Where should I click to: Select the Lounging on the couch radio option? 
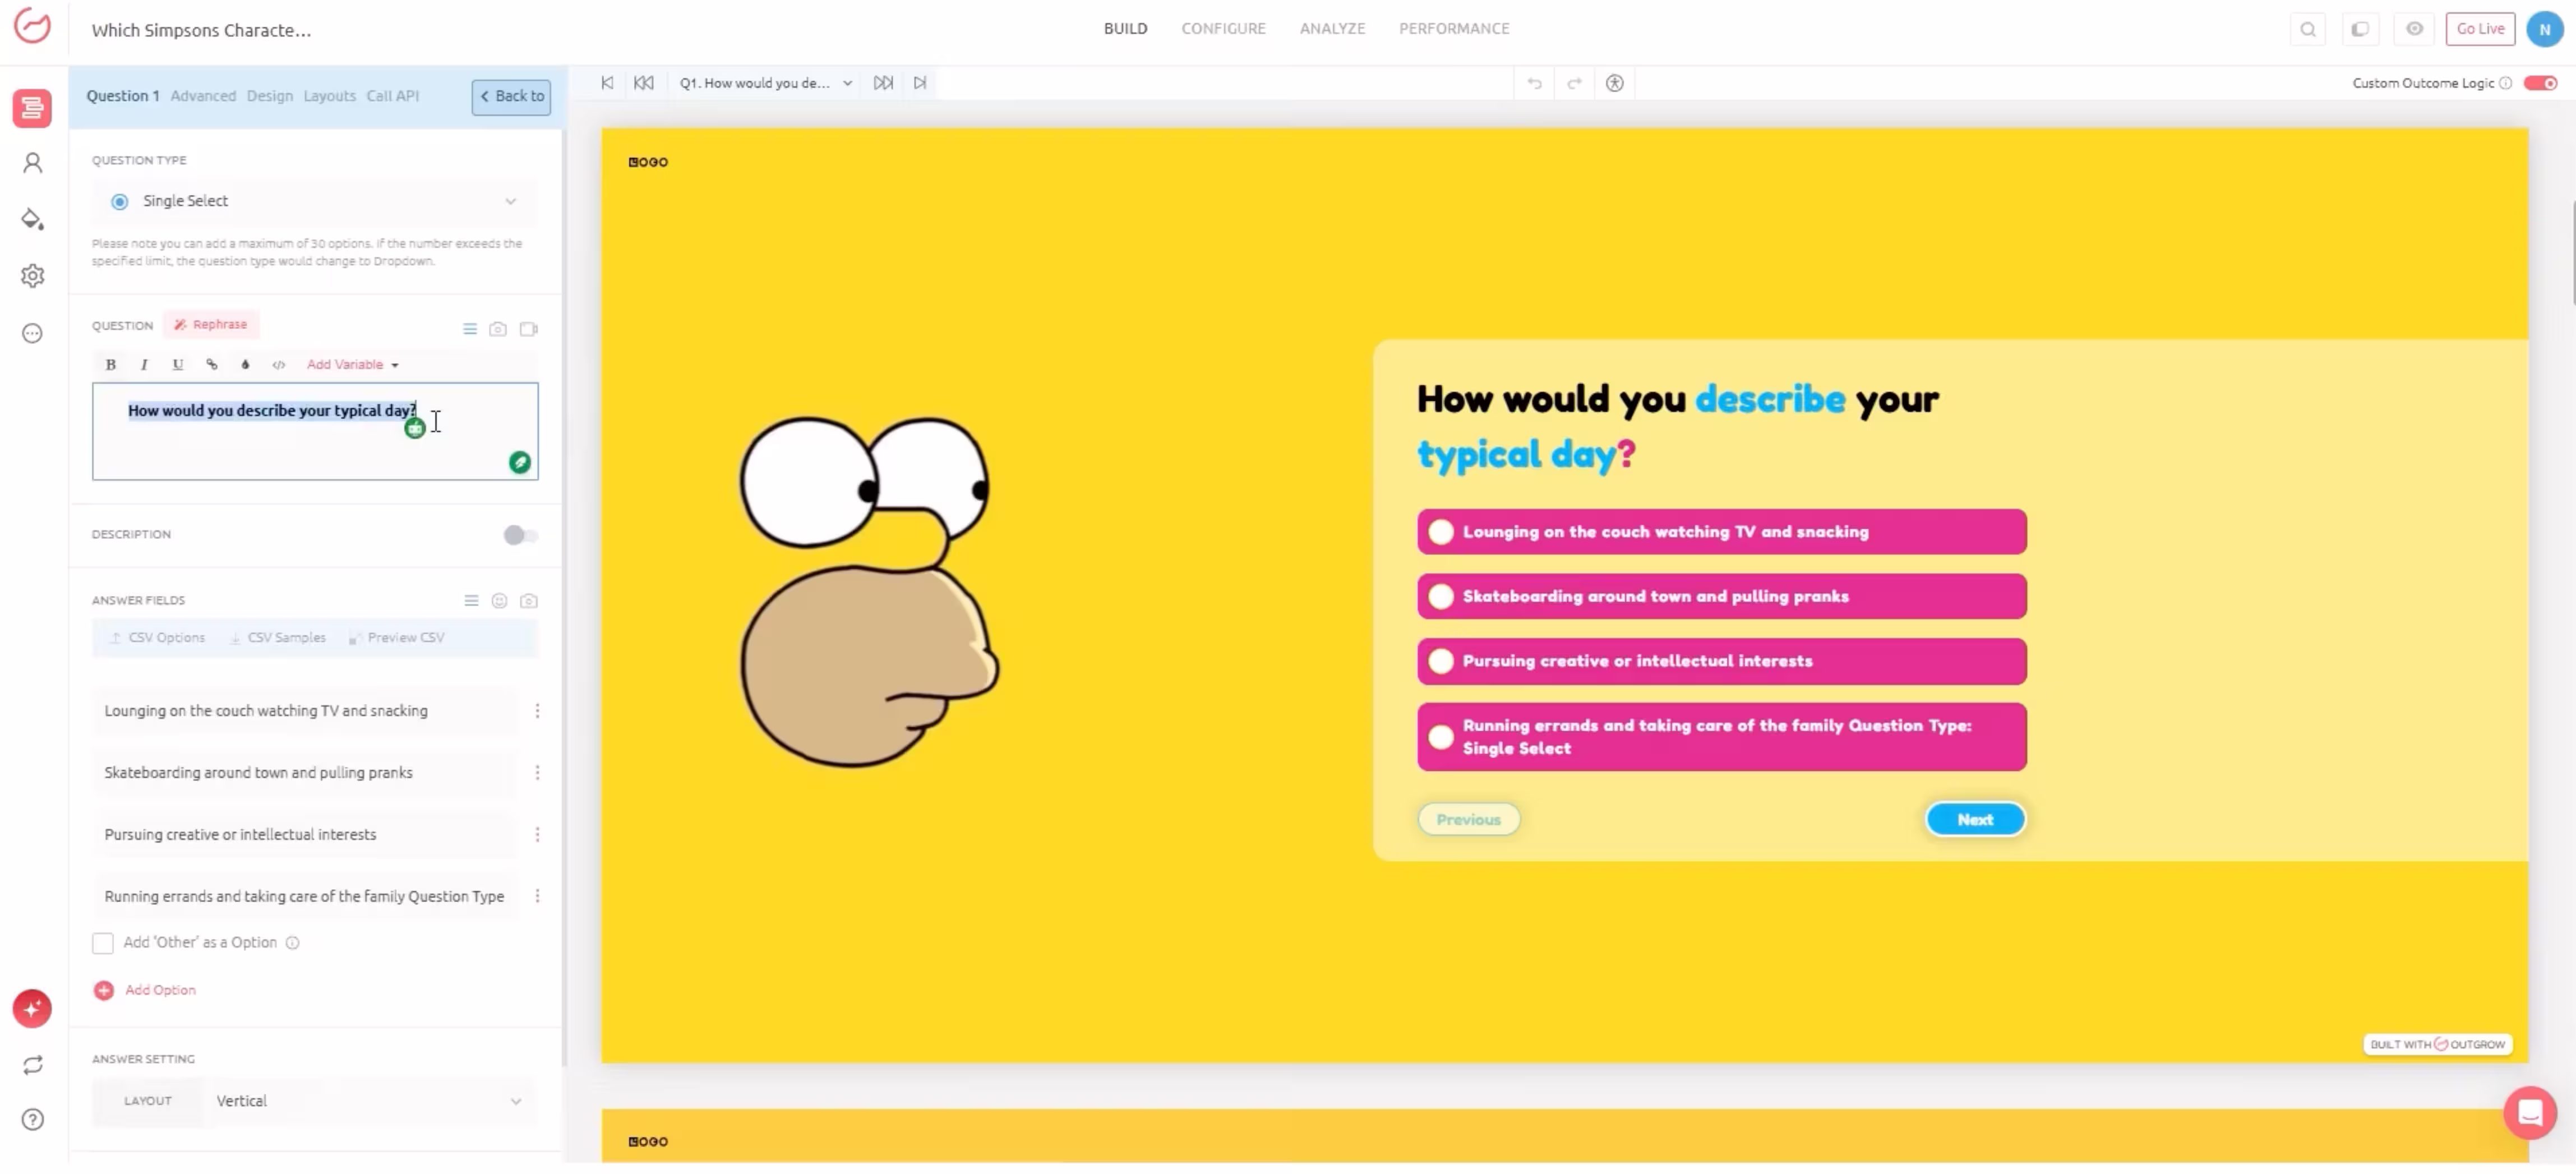pyautogui.click(x=1440, y=532)
